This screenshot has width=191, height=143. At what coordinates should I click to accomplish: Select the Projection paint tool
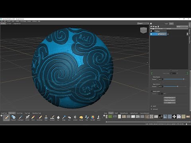point(13,118)
